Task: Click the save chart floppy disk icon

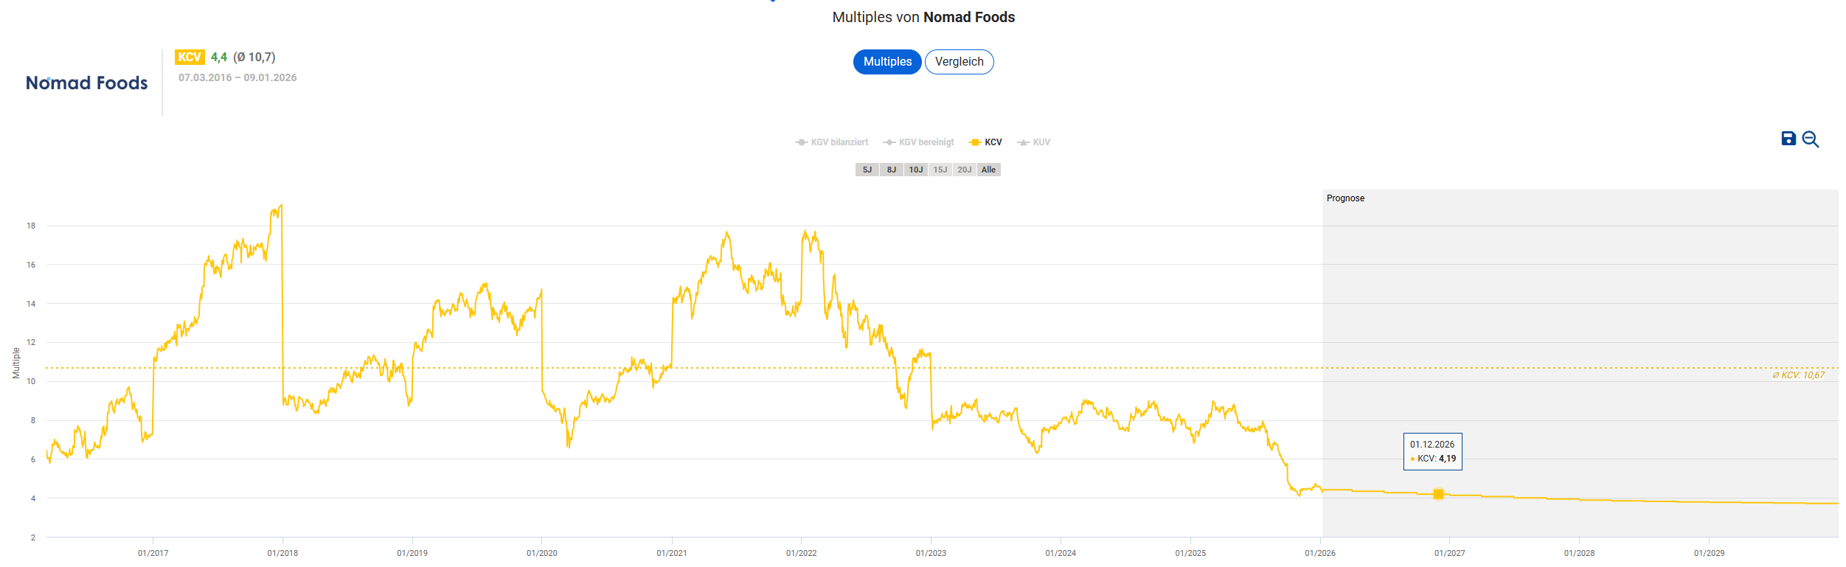Action: (1788, 139)
